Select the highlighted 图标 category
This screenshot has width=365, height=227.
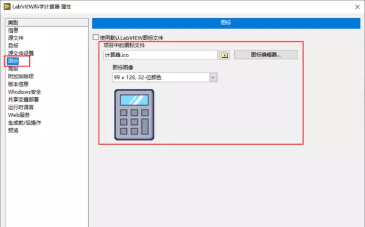click(13, 61)
